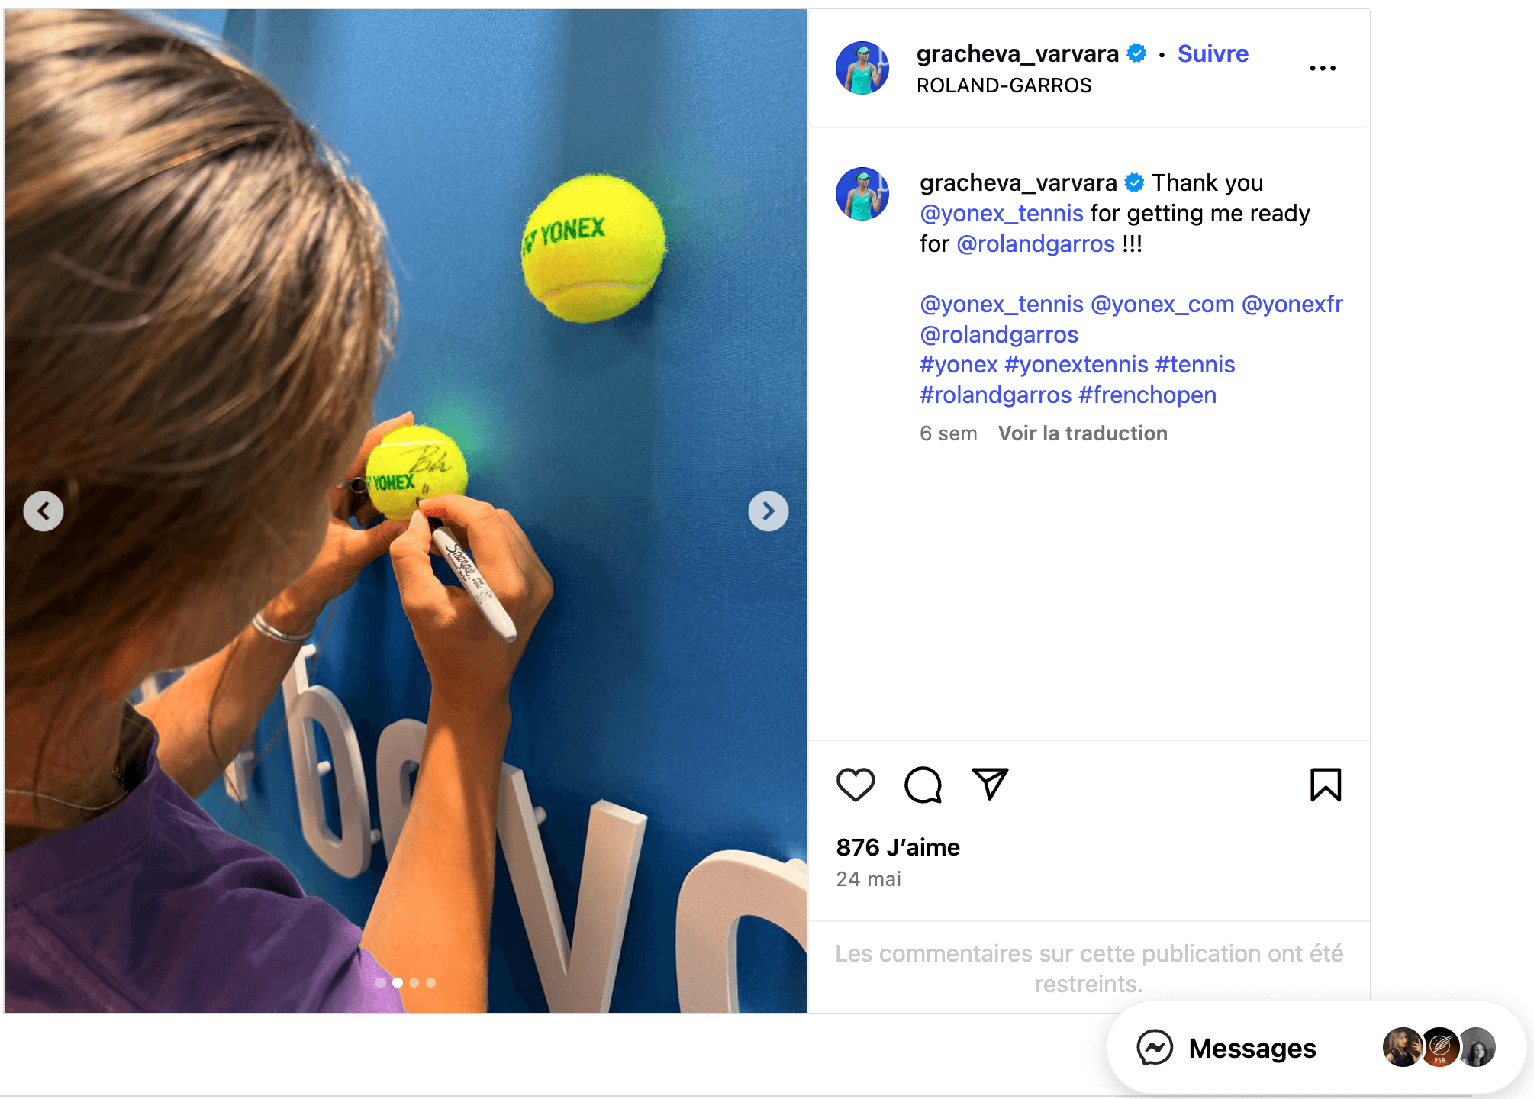The width and height of the screenshot is (1534, 1099).
Task: Open Messenger icon in Messages bar
Action: point(1155,1048)
